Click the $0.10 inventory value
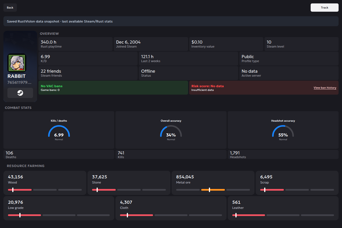This screenshot has width=342, height=228. click(x=197, y=42)
